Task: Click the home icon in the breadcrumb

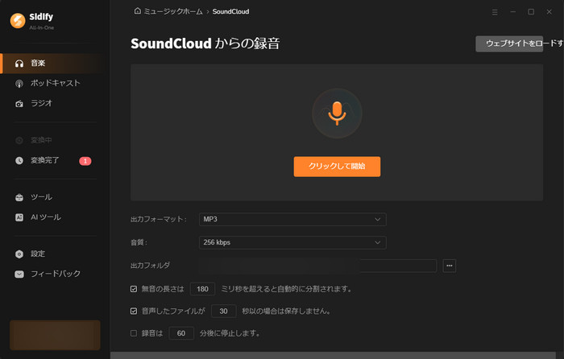Action: pyautogui.click(x=138, y=10)
